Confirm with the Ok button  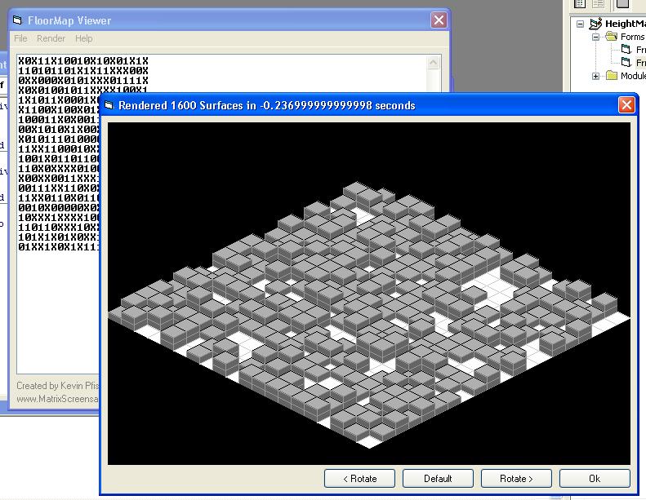pos(594,478)
